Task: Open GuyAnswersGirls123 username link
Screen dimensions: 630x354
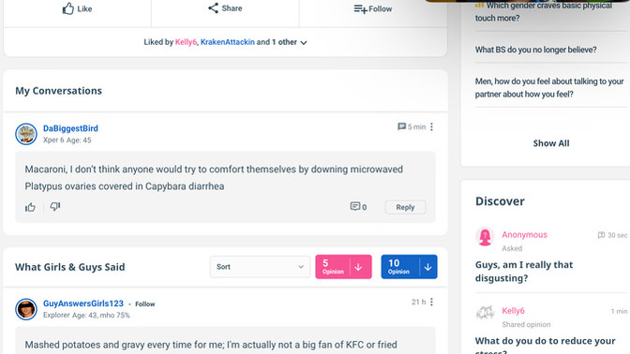Action: pos(83,303)
